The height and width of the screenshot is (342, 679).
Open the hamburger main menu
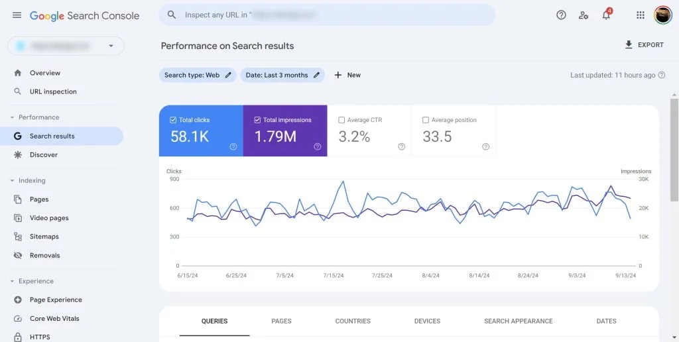coord(17,15)
